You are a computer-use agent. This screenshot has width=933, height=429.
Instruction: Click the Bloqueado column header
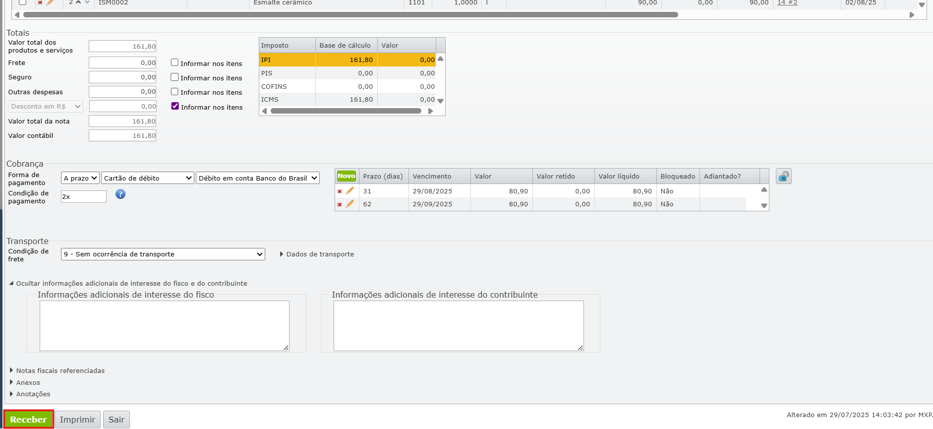[x=678, y=176]
